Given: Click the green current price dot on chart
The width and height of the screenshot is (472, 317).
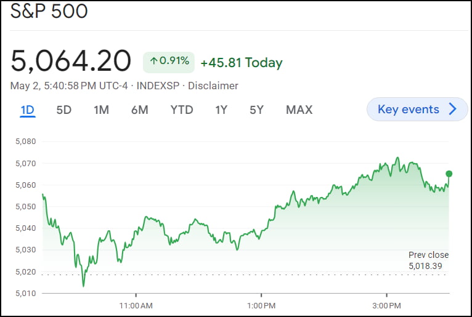Looking at the screenshot, I should click(x=449, y=174).
